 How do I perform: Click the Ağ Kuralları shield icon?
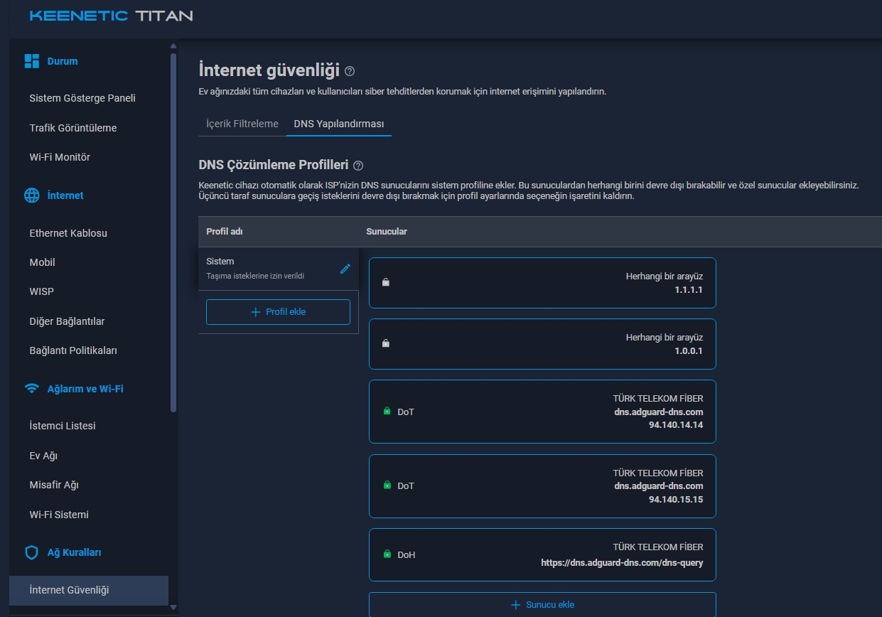pyautogui.click(x=31, y=552)
